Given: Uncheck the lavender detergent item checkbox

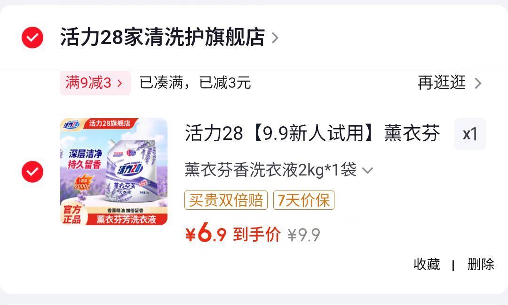Looking at the screenshot, I should pos(32,172).
